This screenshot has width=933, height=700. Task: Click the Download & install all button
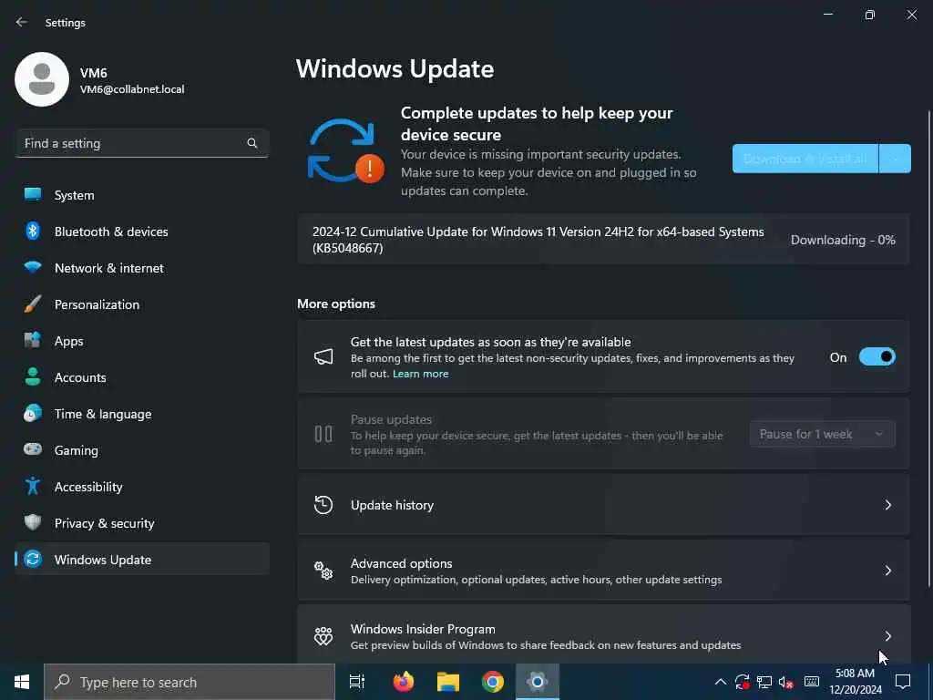(x=805, y=159)
